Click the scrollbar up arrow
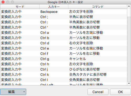Image resolution: width=131 pixels, height=96 pixels. pos(129,6)
